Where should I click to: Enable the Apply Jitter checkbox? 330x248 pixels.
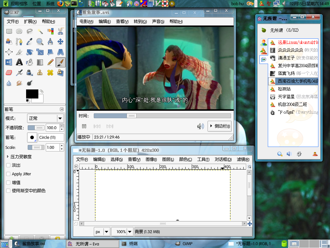coord(8,174)
